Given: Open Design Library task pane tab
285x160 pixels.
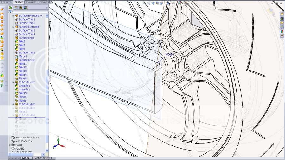Looking at the screenshot, I should coord(282,18).
